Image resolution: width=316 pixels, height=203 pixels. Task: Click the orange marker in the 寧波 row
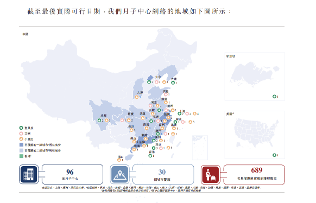(190, 122)
